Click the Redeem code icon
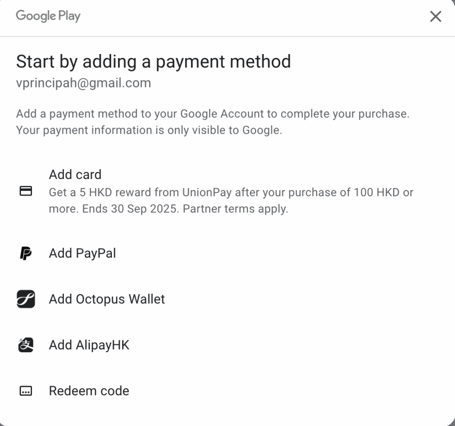 coord(26,391)
